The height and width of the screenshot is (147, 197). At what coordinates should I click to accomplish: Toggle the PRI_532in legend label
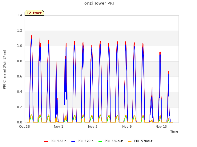tap(58, 141)
